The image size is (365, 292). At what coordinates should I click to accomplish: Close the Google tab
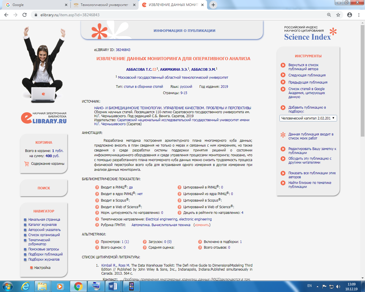click(x=66, y=5)
